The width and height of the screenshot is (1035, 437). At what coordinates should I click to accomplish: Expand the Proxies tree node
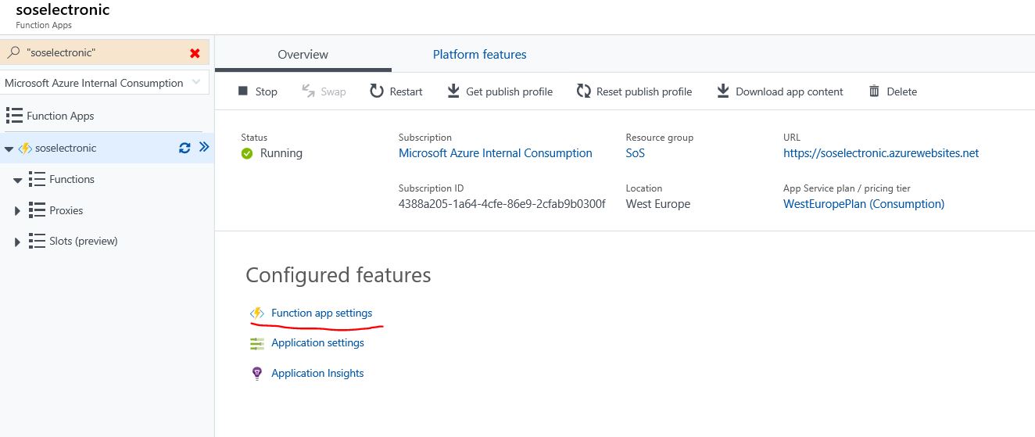[17, 211]
